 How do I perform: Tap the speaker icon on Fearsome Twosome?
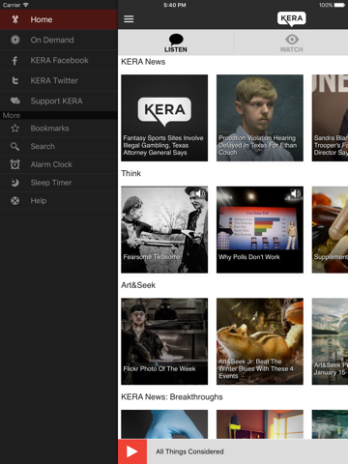[200, 193]
